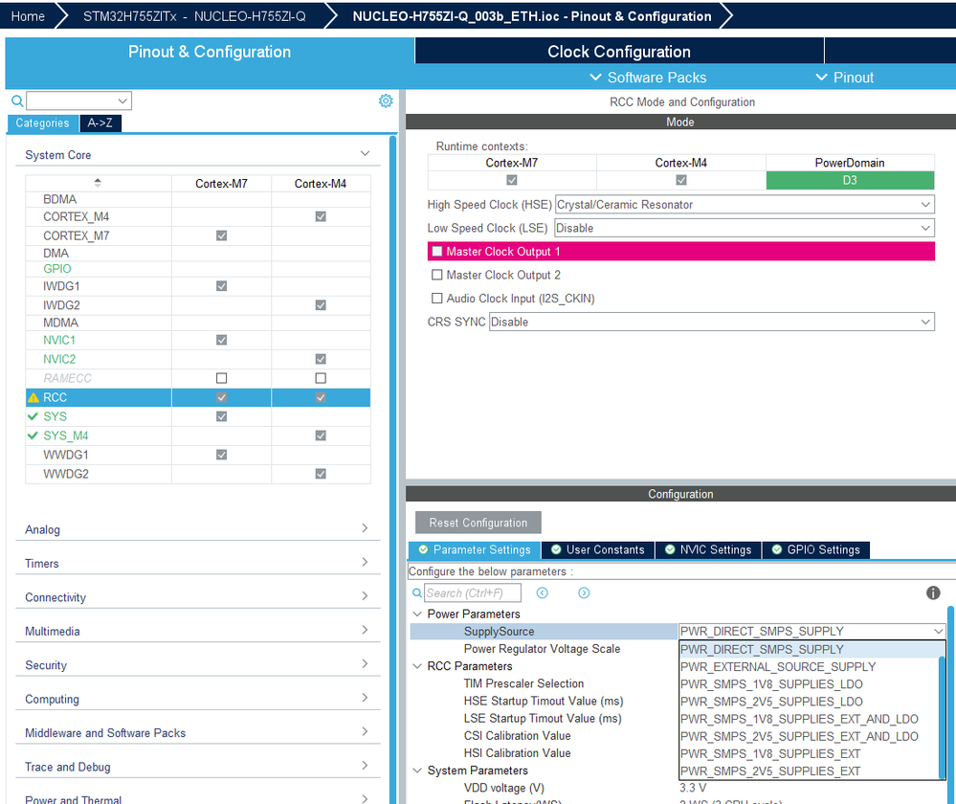Click STM32H755ZITx - NUCLEO-H755ZI-Q breadcrumb
956x804 pixels.
click(x=194, y=16)
